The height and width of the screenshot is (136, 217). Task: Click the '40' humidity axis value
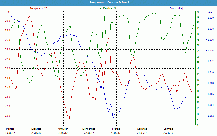[x=198, y=79]
